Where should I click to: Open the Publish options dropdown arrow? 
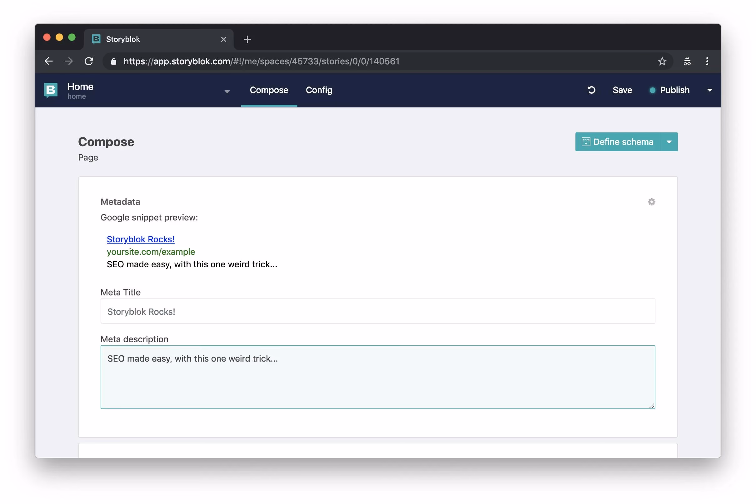[709, 90]
